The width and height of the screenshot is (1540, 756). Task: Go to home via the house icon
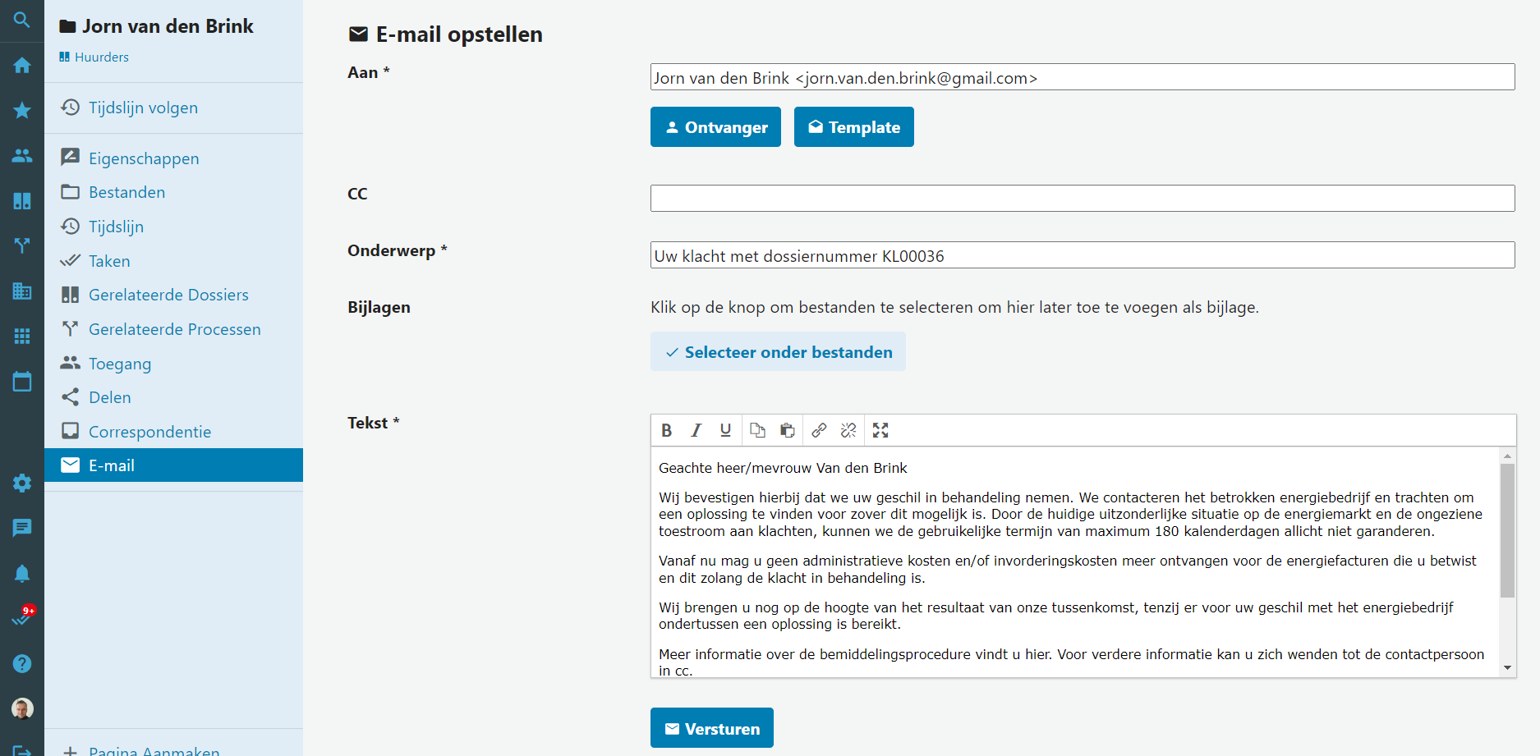coord(22,65)
